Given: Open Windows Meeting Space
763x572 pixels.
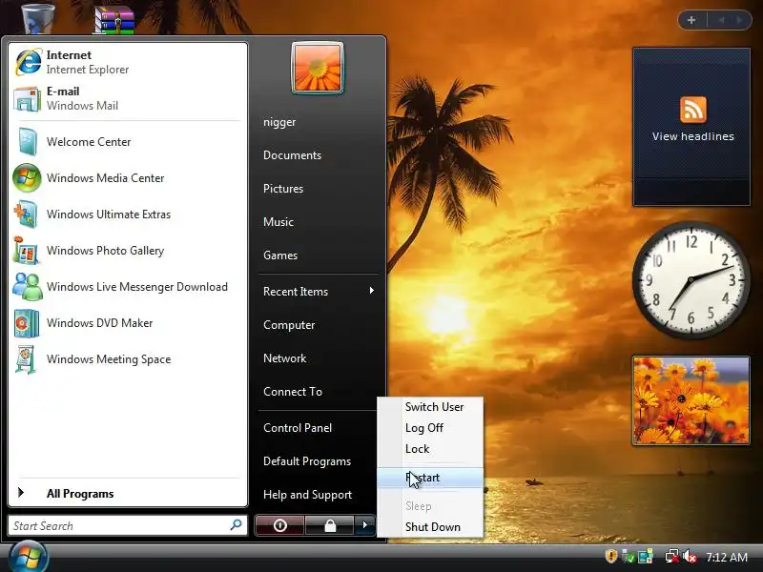Looking at the screenshot, I should point(128,359).
